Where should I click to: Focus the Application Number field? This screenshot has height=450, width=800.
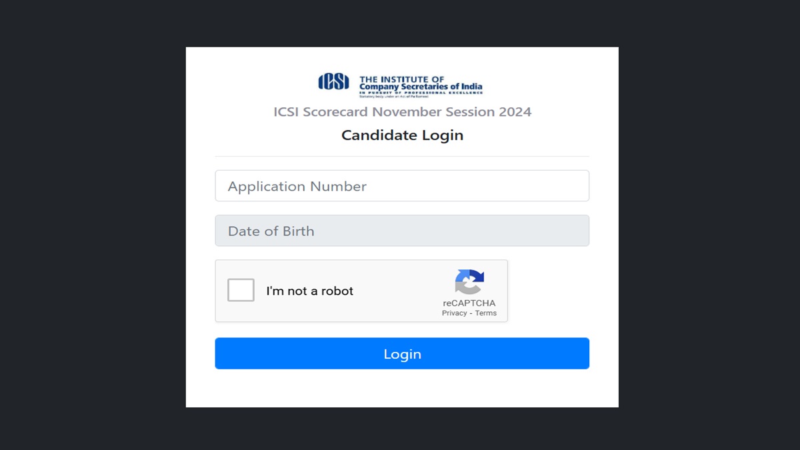(402, 186)
